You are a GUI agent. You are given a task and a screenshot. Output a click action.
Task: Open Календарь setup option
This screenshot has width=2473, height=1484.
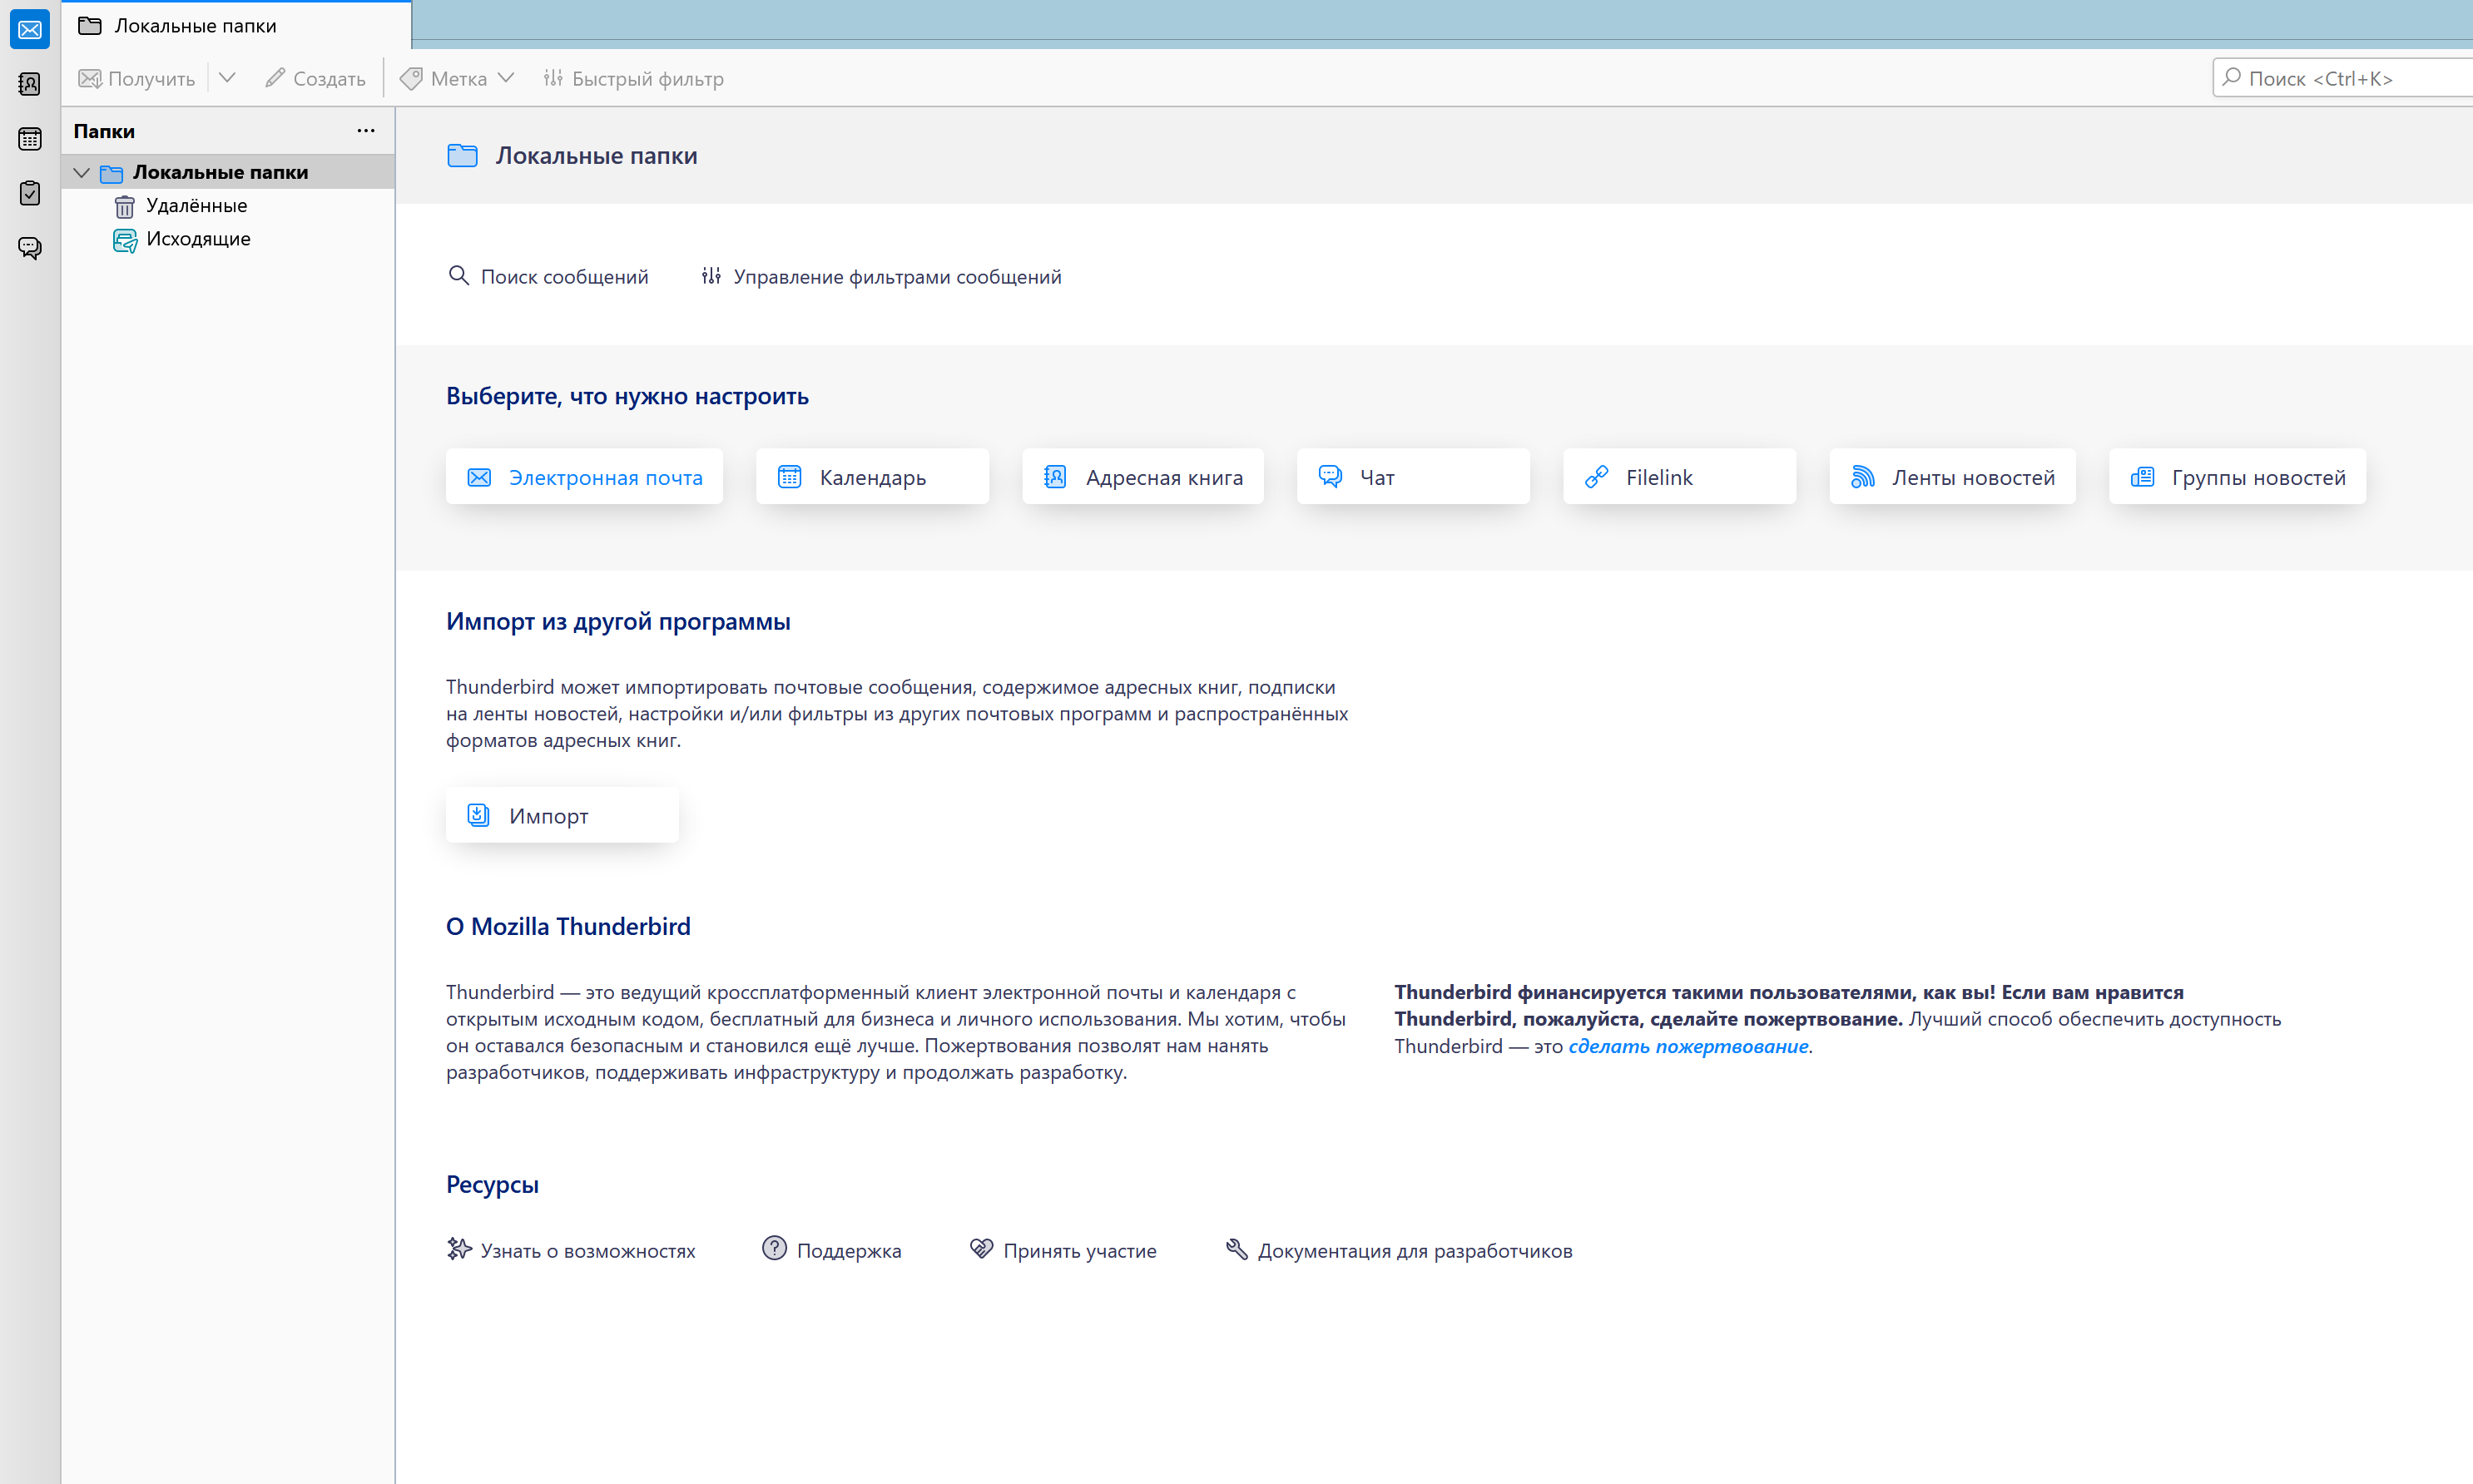click(873, 475)
